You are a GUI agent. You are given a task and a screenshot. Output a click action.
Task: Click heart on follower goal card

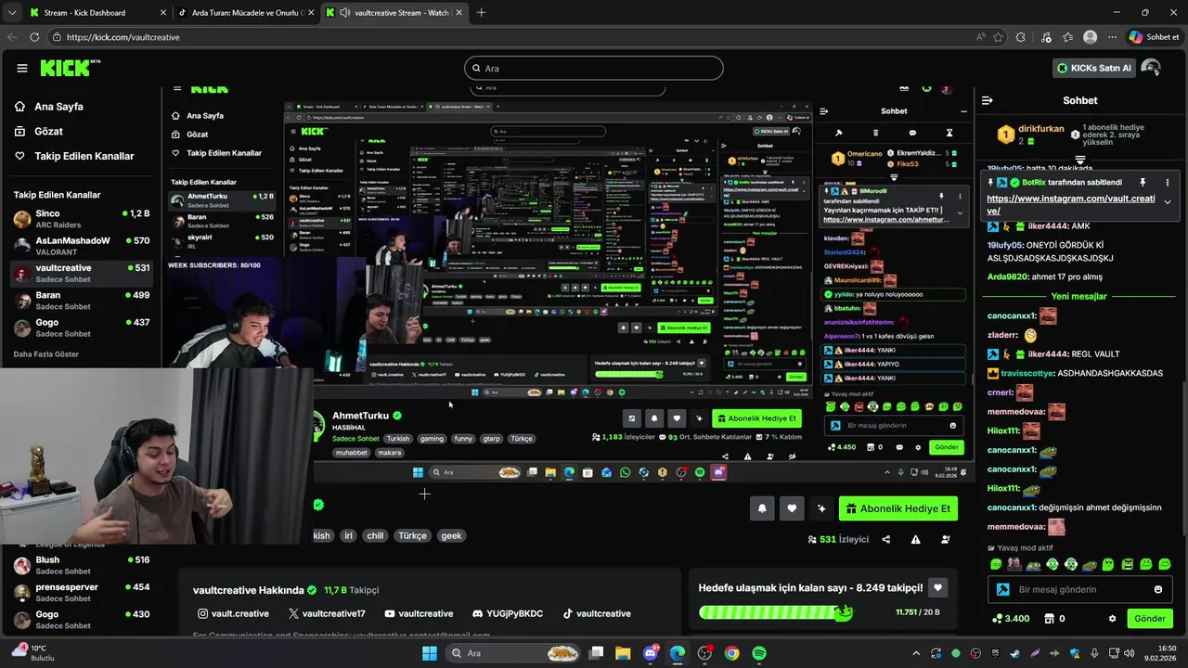point(937,587)
